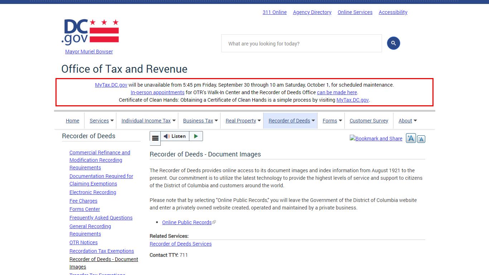
Task: Click the blue search magnifier button
Action: (393, 43)
